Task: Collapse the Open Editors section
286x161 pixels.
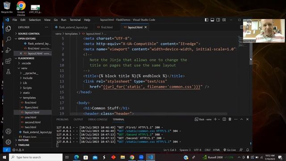Action: (x=33, y=38)
